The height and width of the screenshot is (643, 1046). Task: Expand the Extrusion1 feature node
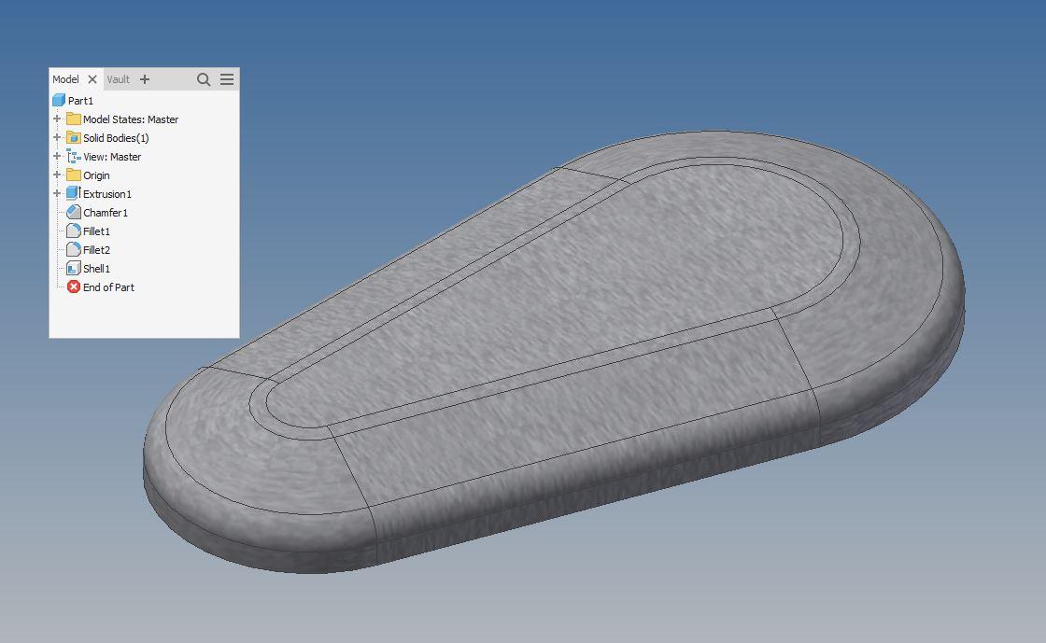click(x=57, y=193)
